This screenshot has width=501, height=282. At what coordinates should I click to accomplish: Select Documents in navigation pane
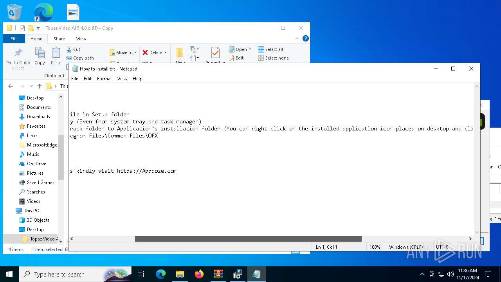click(x=38, y=107)
